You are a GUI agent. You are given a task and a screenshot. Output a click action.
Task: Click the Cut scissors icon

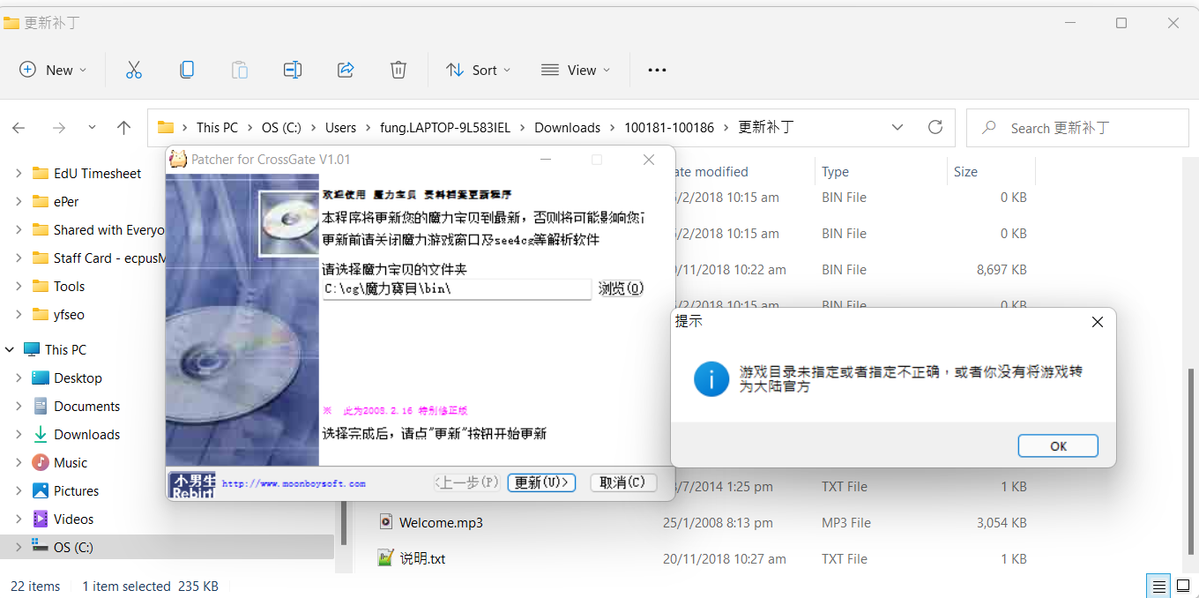(134, 70)
